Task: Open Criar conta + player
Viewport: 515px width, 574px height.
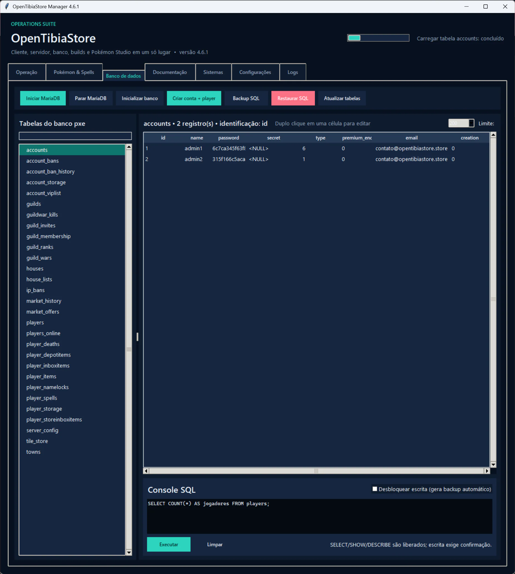Action: 194,98
